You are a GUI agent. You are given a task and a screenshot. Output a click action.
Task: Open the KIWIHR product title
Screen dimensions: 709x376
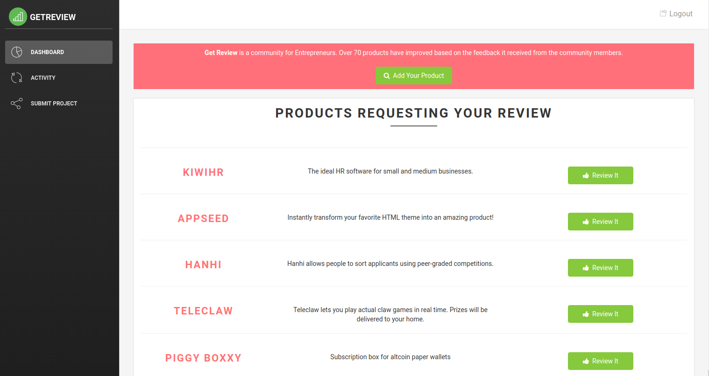pos(203,172)
